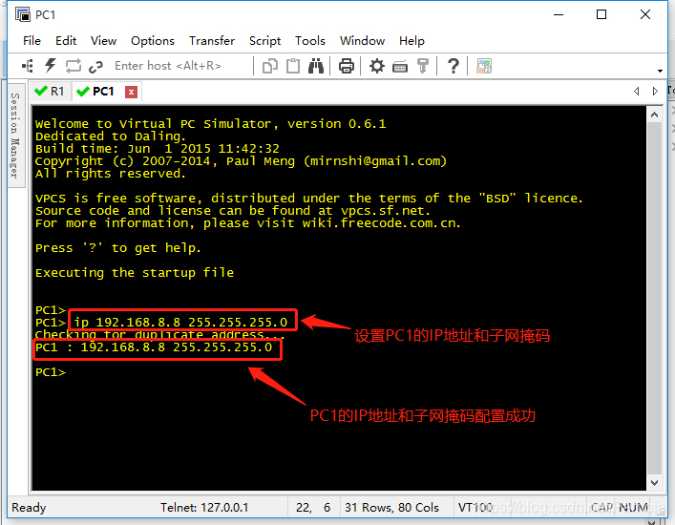Click the Quick Connect lightning icon
The image size is (675, 525).
(x=51, y=66)
